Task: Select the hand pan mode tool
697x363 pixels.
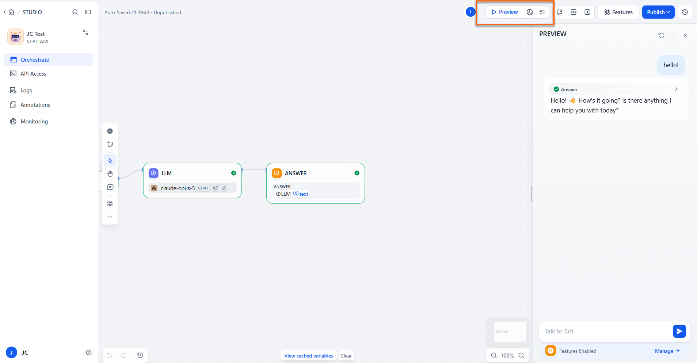Action: 110,174
